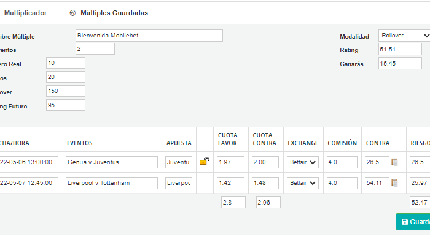The width and height of the screenshot is (430, 237).
Task: Switch to the Multiplicador tab
Action: point(26,13)
